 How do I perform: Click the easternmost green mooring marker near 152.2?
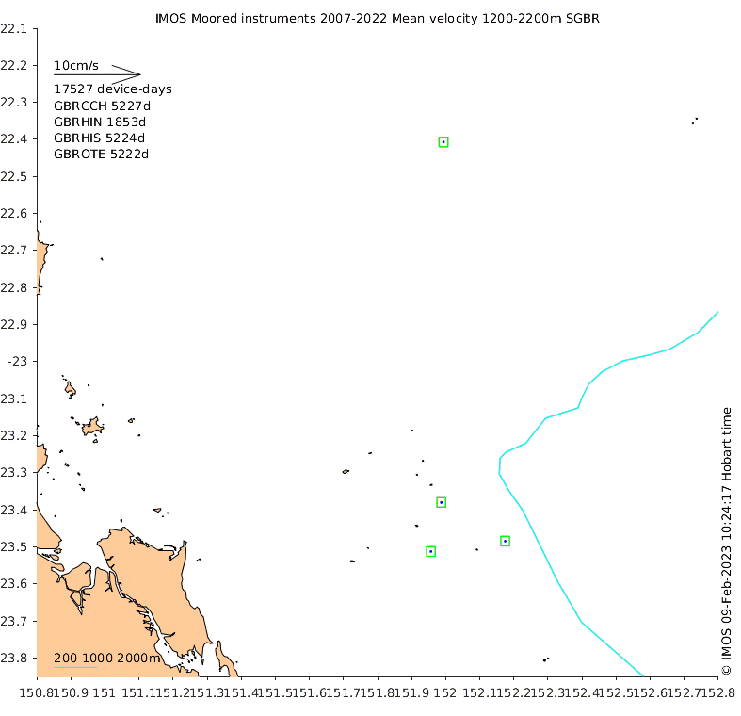505,541
